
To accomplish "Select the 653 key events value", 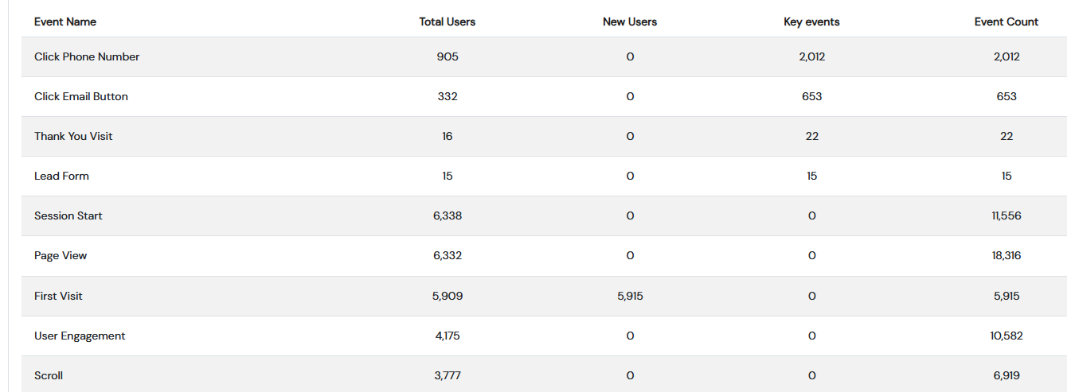I will point(811,96).
